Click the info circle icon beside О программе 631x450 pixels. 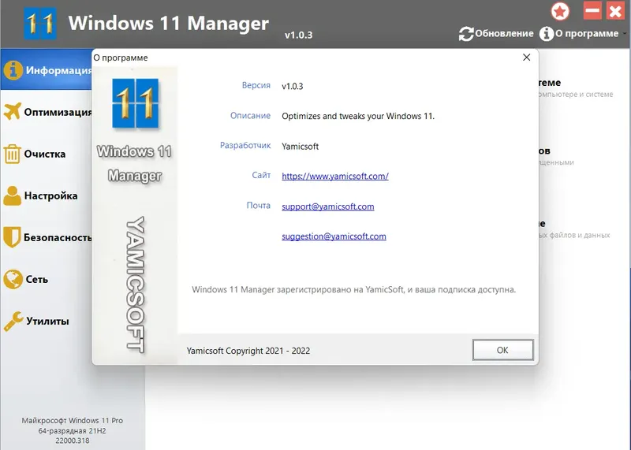point(546,34)
